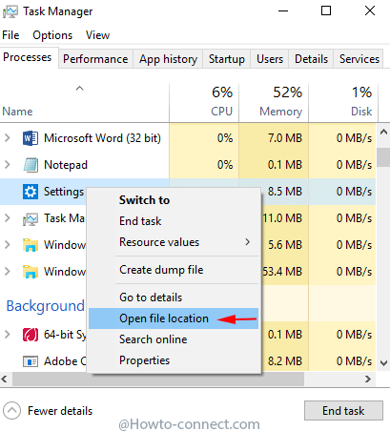Click the Background processes heading
Viewport: 390px width, 431px height.
pos(46,306)
